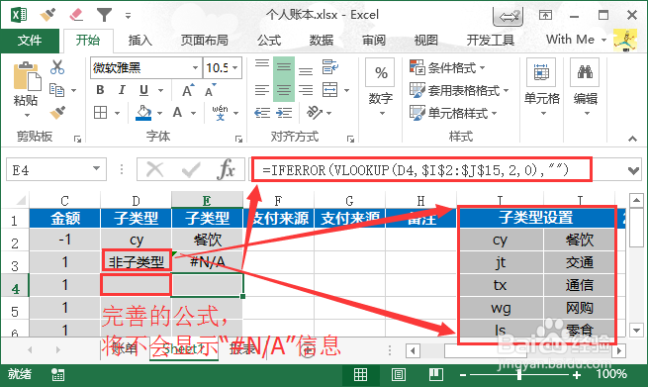This screenshot has height=387, width=648.
Task: Click the format brush icon in quick access toolbar
Action: tap(48, 15)
